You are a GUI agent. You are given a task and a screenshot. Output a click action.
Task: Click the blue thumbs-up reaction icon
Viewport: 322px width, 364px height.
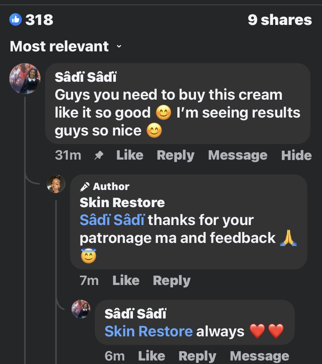click(x=16, y=19)
